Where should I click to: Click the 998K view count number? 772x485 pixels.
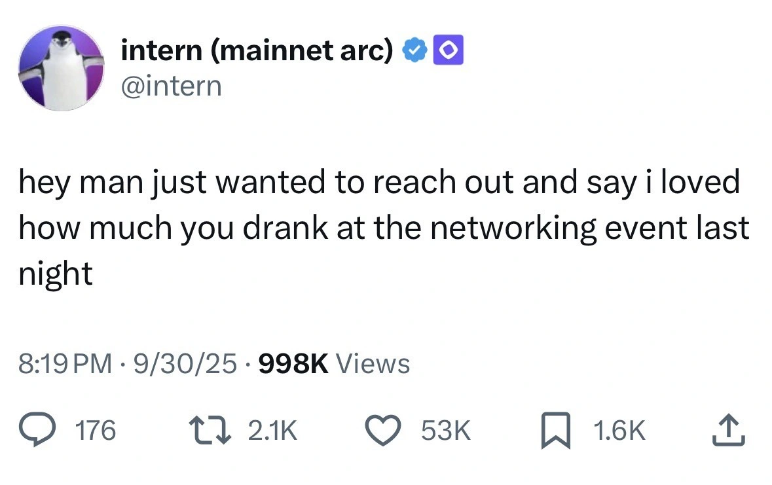[293, 363]
